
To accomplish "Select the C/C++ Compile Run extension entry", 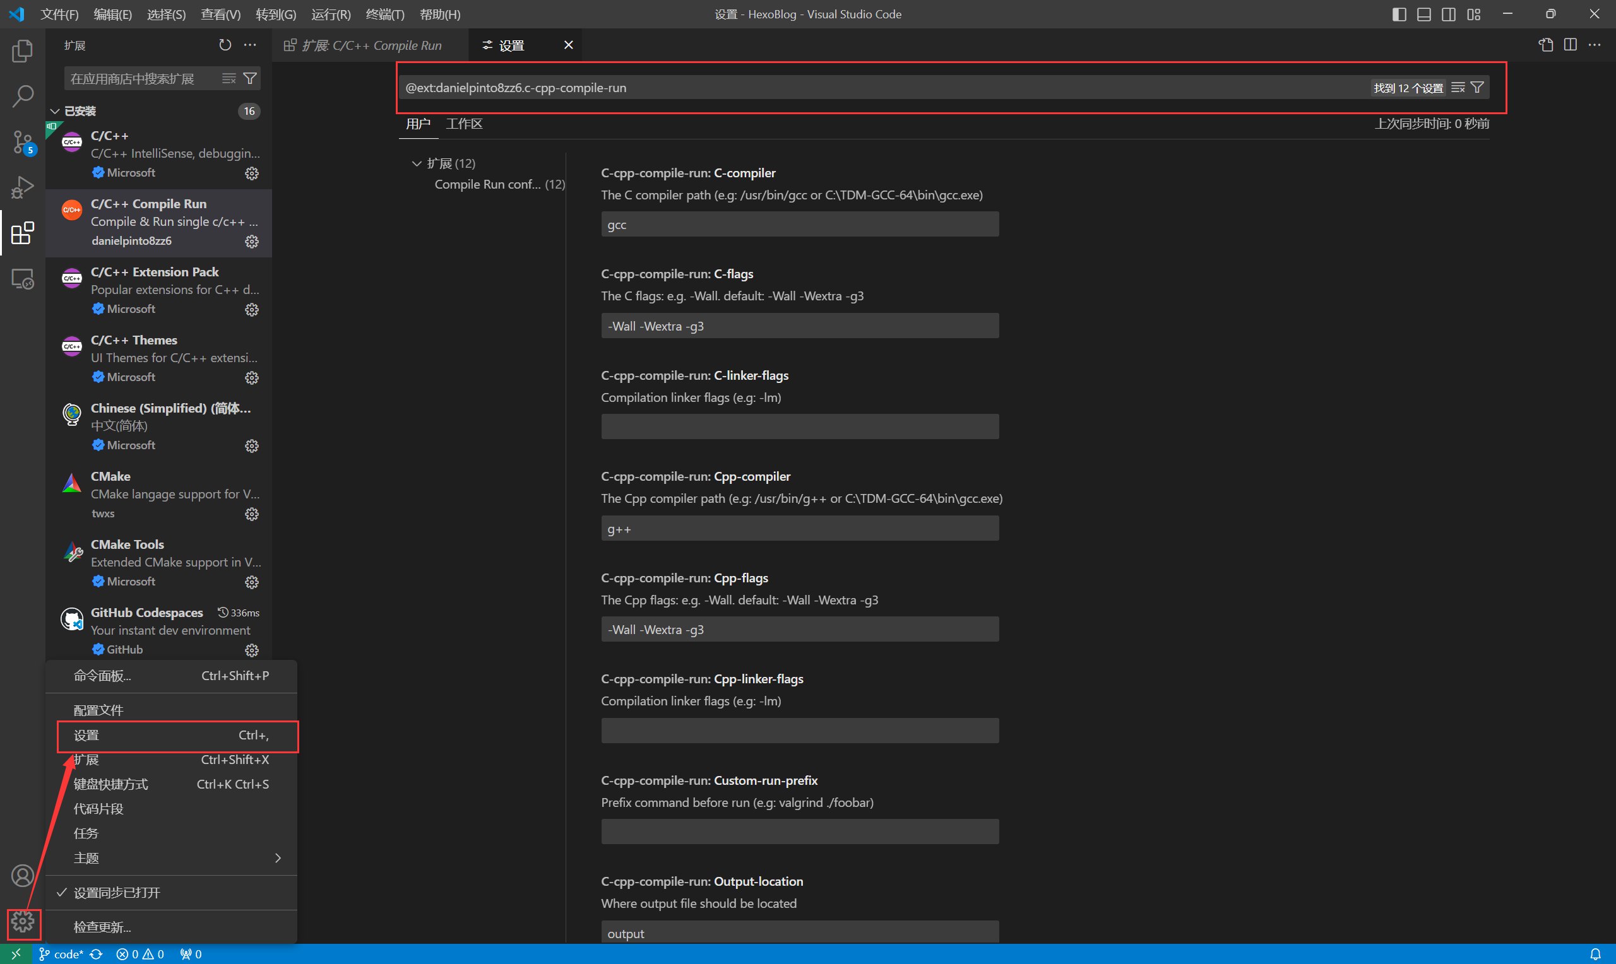I will click(158, 222).
